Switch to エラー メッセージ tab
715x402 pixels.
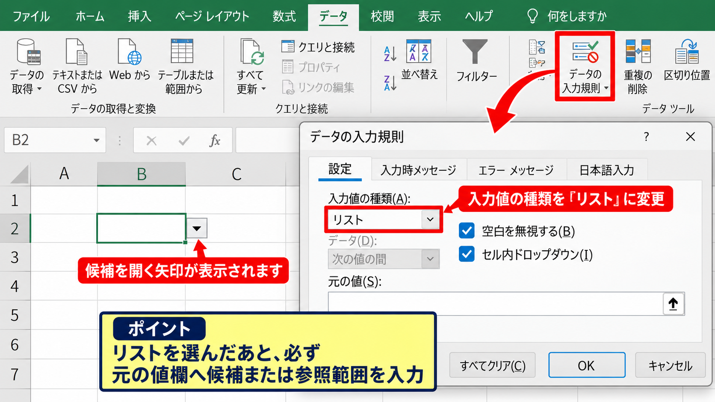pyautogui.click(x=516, y=170)
